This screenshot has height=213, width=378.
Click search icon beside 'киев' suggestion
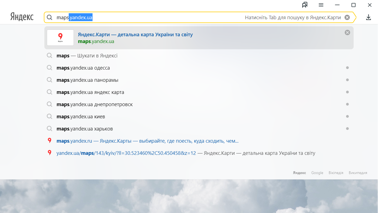pos(50,116)
